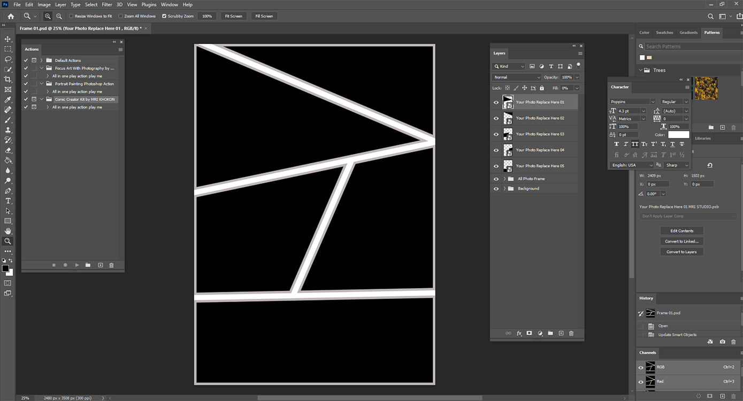743x401 pixels.
Task: Hide the All Photo Frame group
Action: click(x=496, y=179)
